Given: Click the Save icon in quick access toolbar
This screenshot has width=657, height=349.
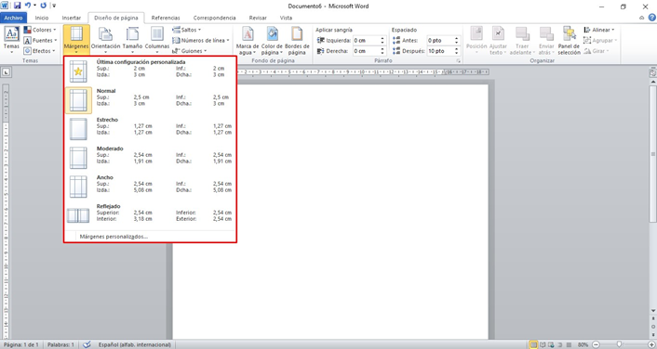Looking at the screenshot, I should (x=17, y=6).
